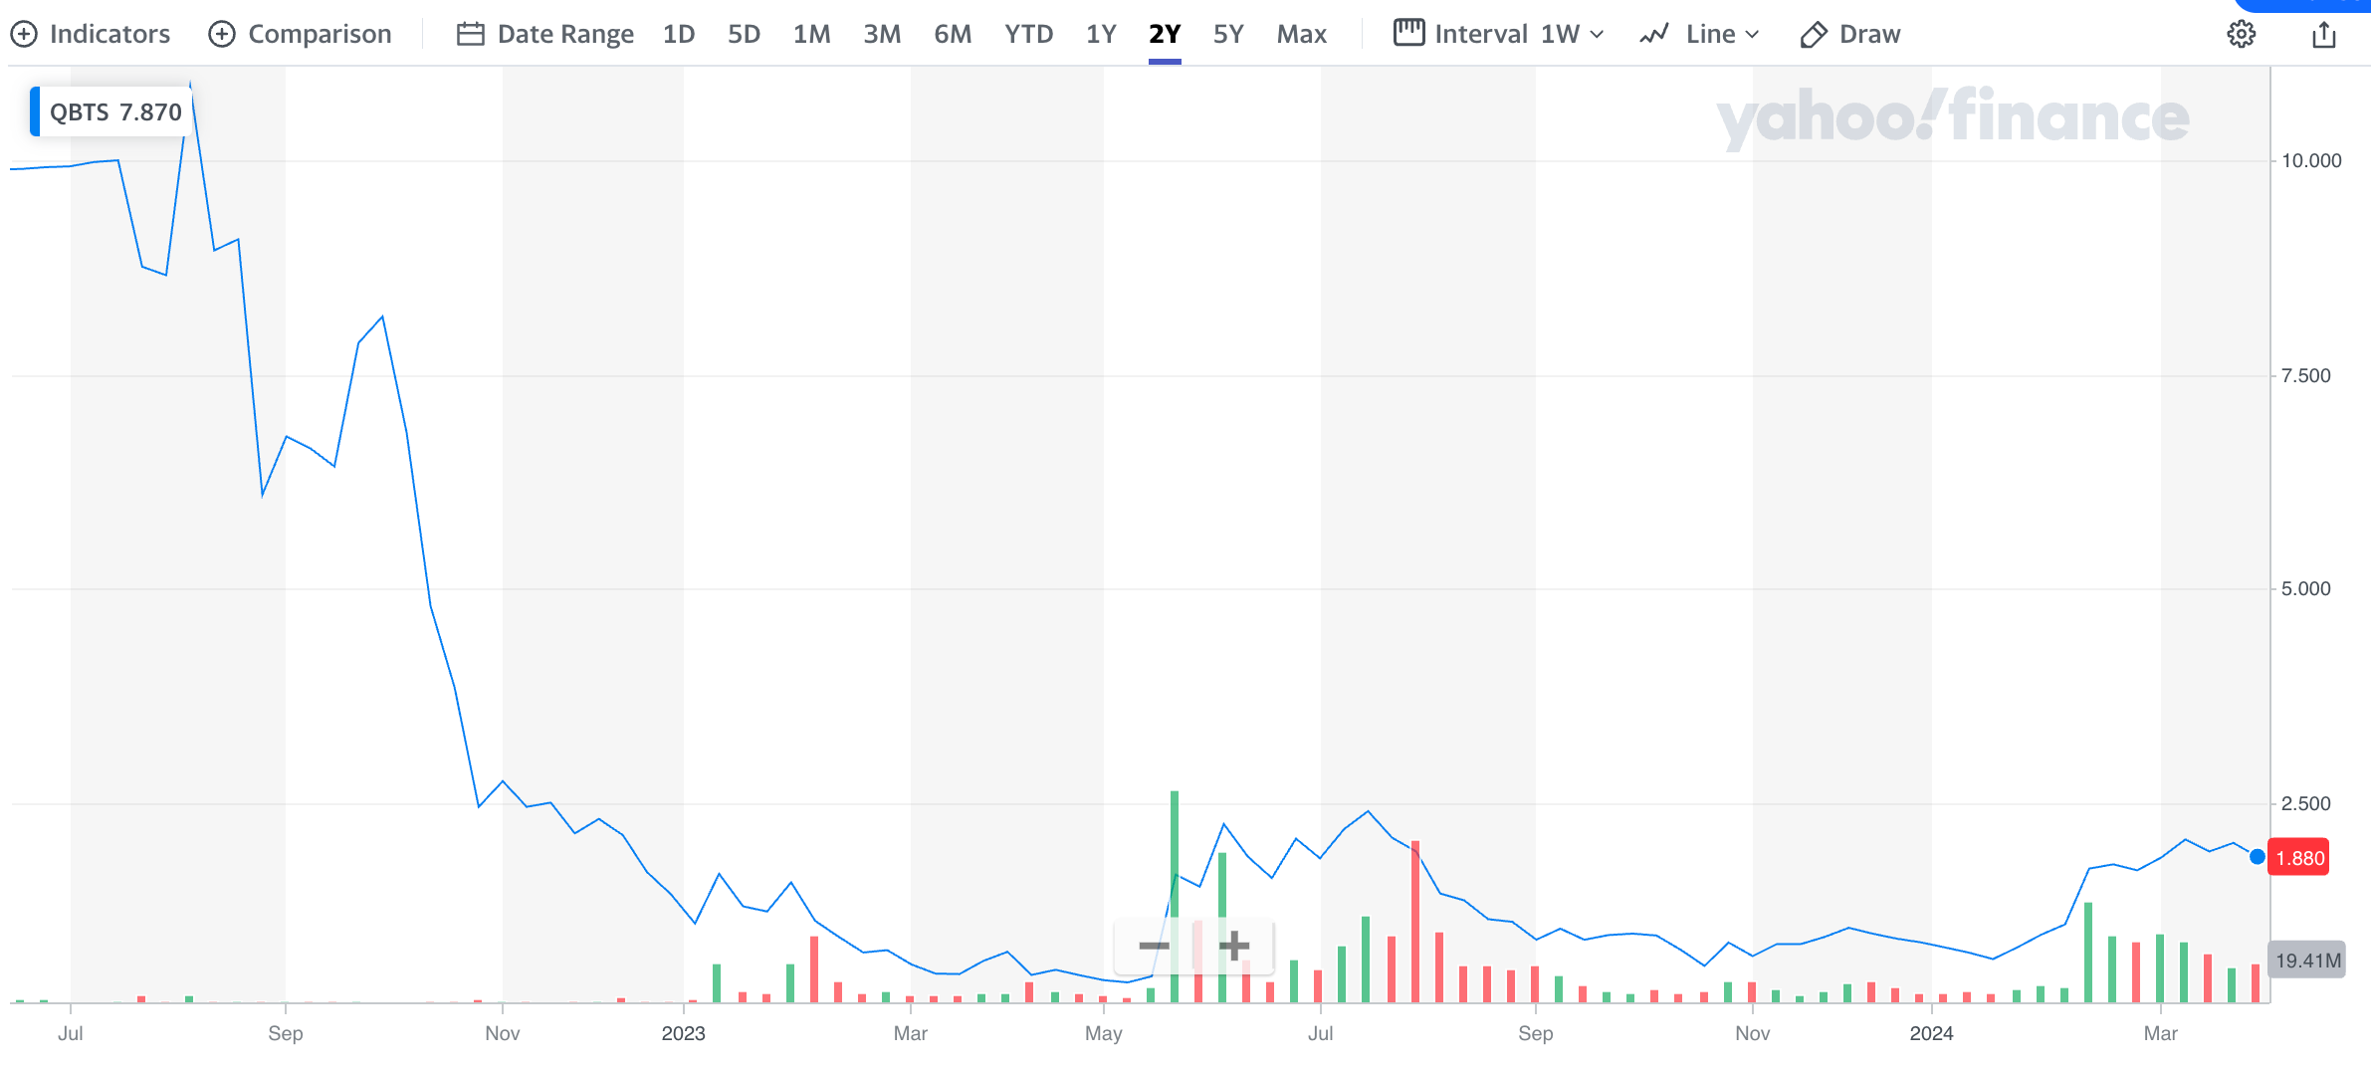Click the Line chart type icon
Viewport: 2371px width, 1069px height.
click(1654, 34)
